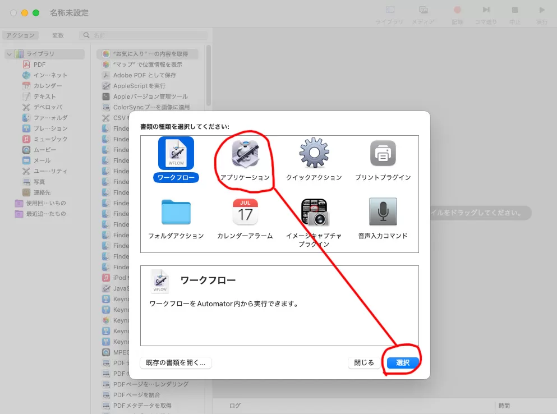
Task: Click the 記録 record toolbar button
Action: (457, 14)
